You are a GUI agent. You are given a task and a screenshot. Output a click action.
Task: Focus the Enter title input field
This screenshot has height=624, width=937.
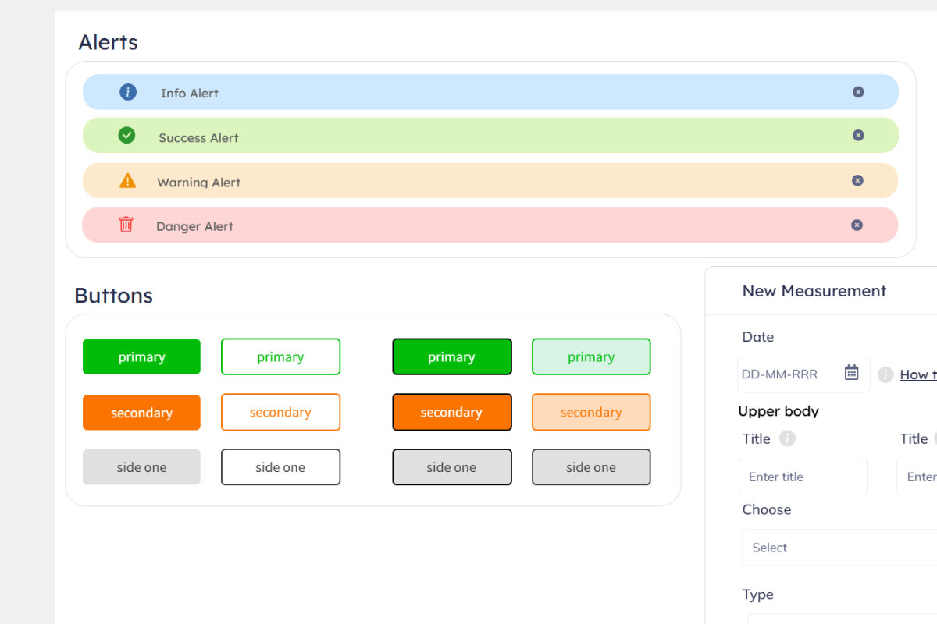pos(803,477)
